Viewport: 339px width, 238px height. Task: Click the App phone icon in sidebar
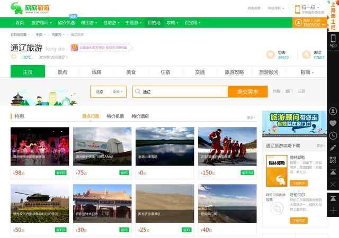(x=333, y=40)
